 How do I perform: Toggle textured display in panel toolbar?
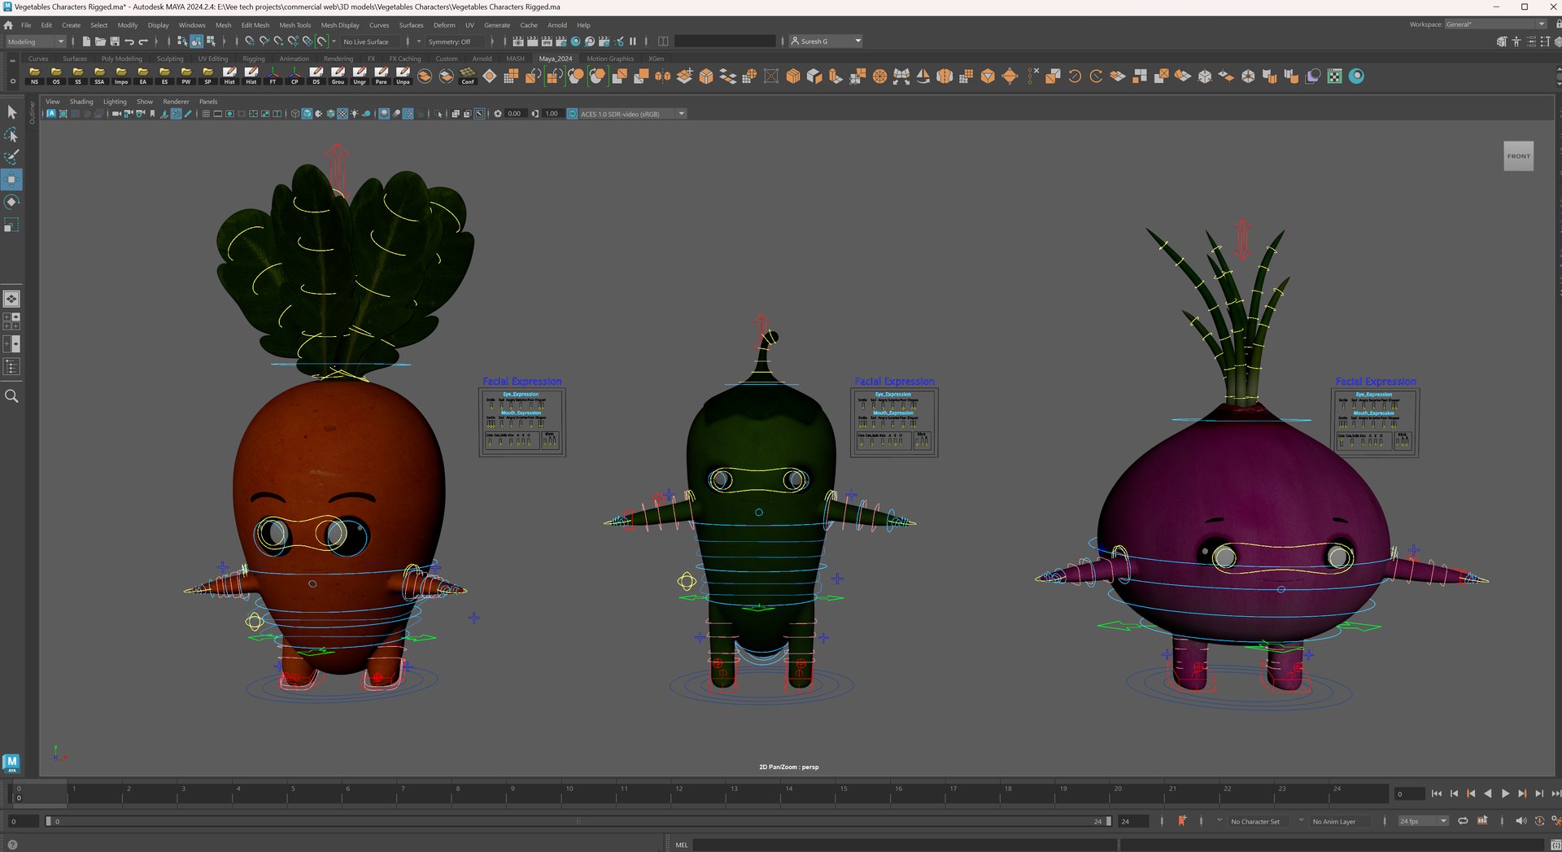pos(343,114)
